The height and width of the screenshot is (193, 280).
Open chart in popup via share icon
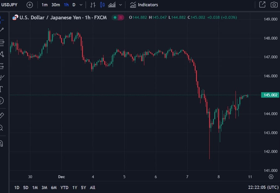(x=262, y=5)
